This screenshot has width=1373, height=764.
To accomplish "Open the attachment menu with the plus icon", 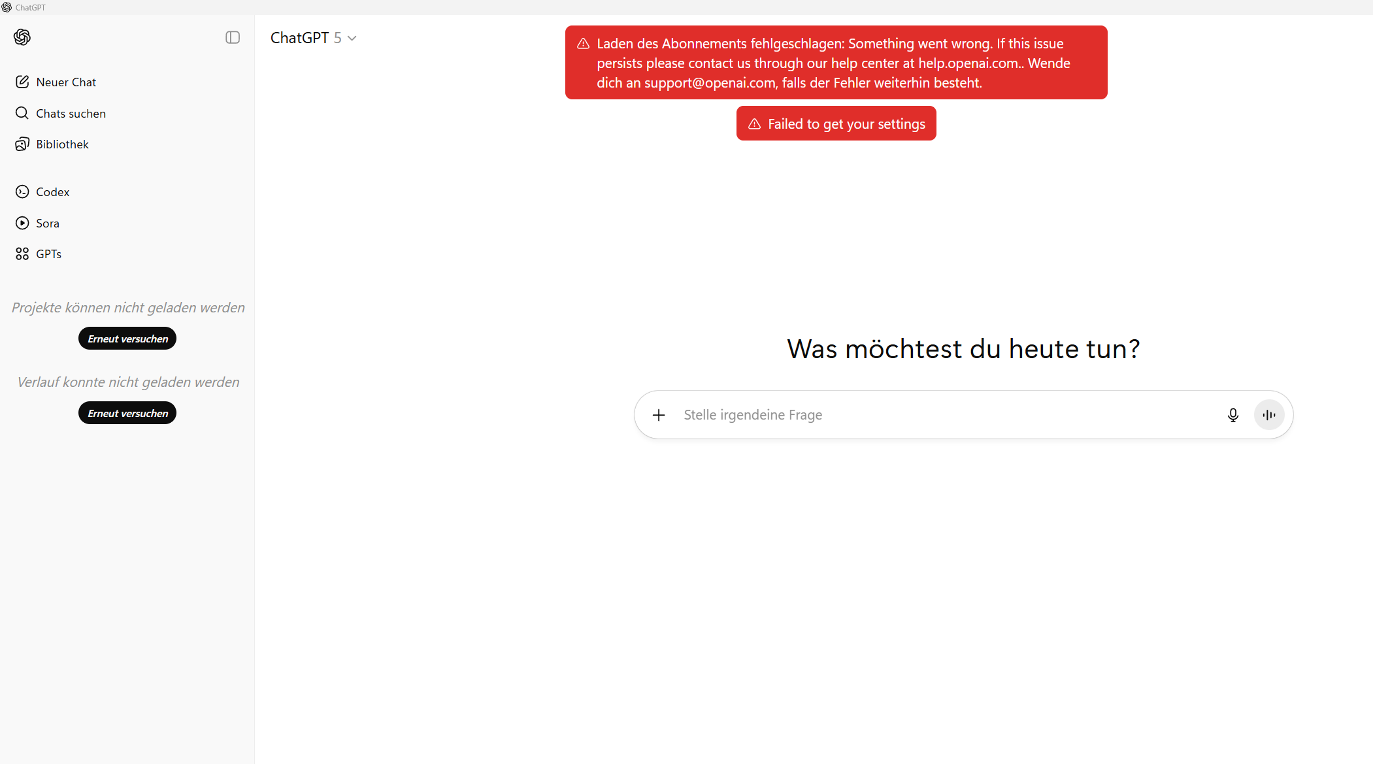I will [x=658, y=414].
